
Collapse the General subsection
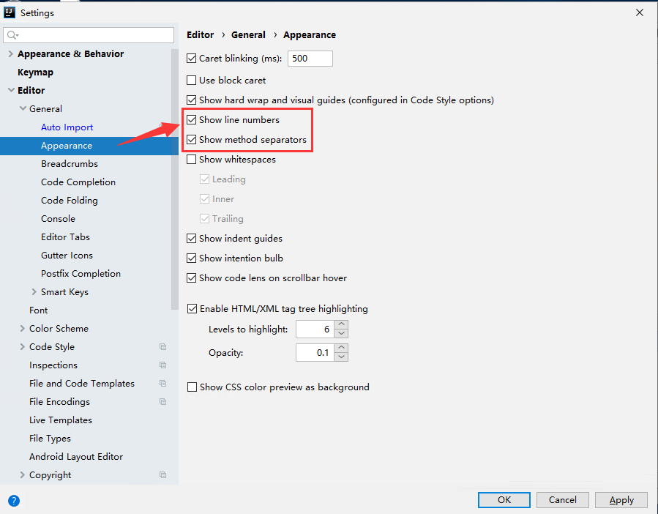[23, 108]
